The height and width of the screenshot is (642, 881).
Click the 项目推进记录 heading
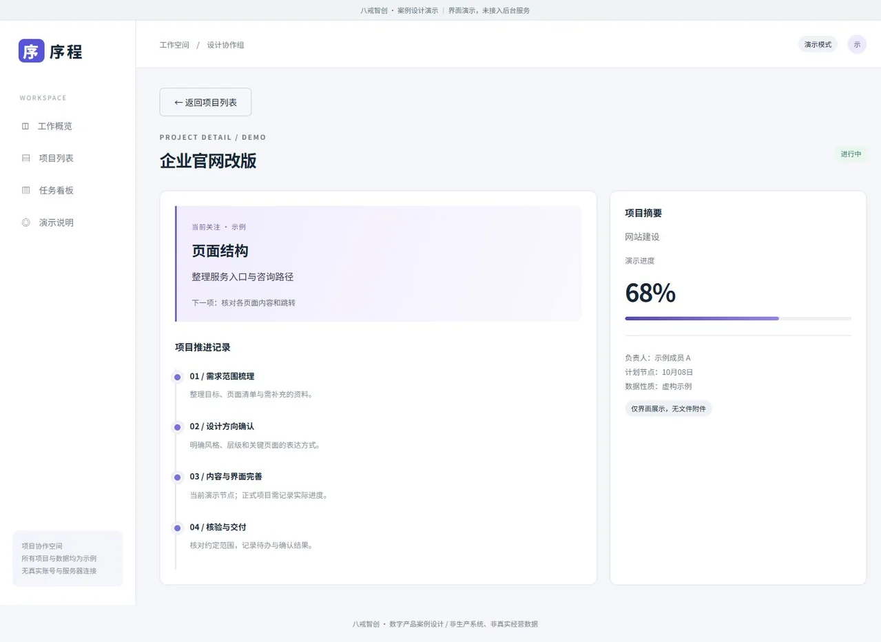pyautogui.click(x=203, y=347)
